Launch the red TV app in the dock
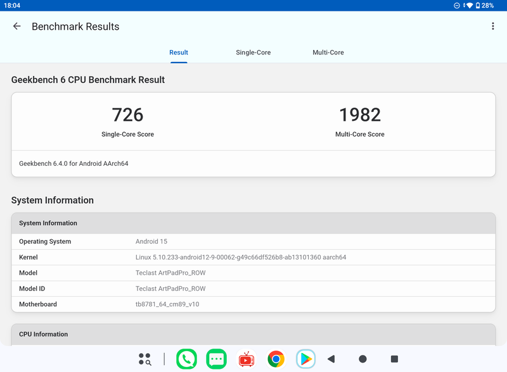This screenshot has width=507, height=372. (246, 359)
